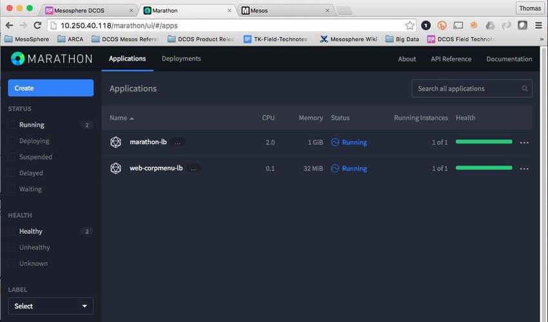Click the marathon-lb health bar
548x322 pixels.
pyautogui.click(x=484, y=142)
